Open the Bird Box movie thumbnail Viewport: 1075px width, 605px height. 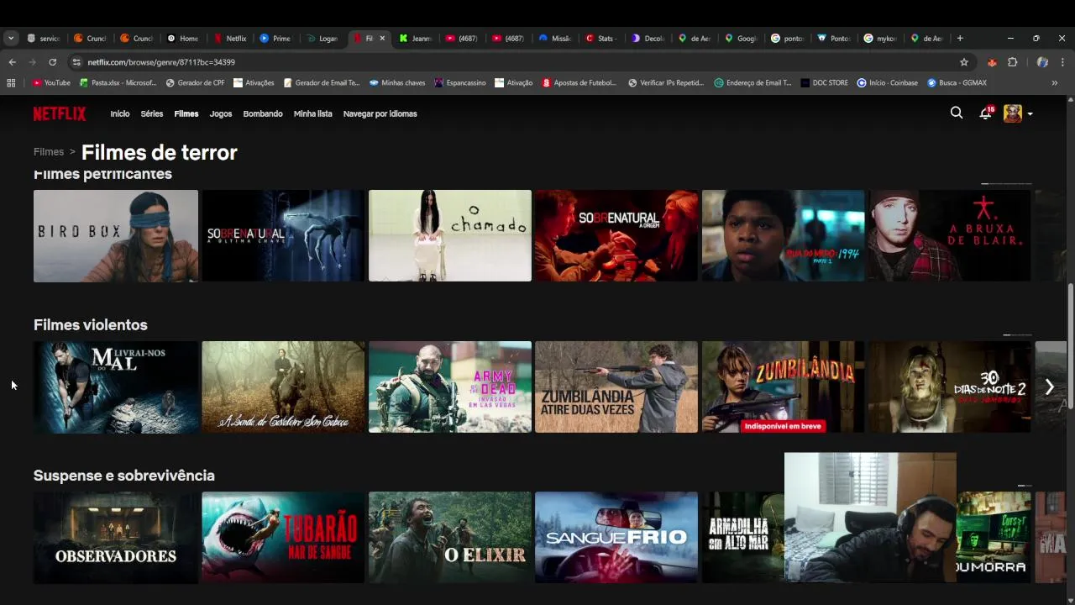(116, 235)
